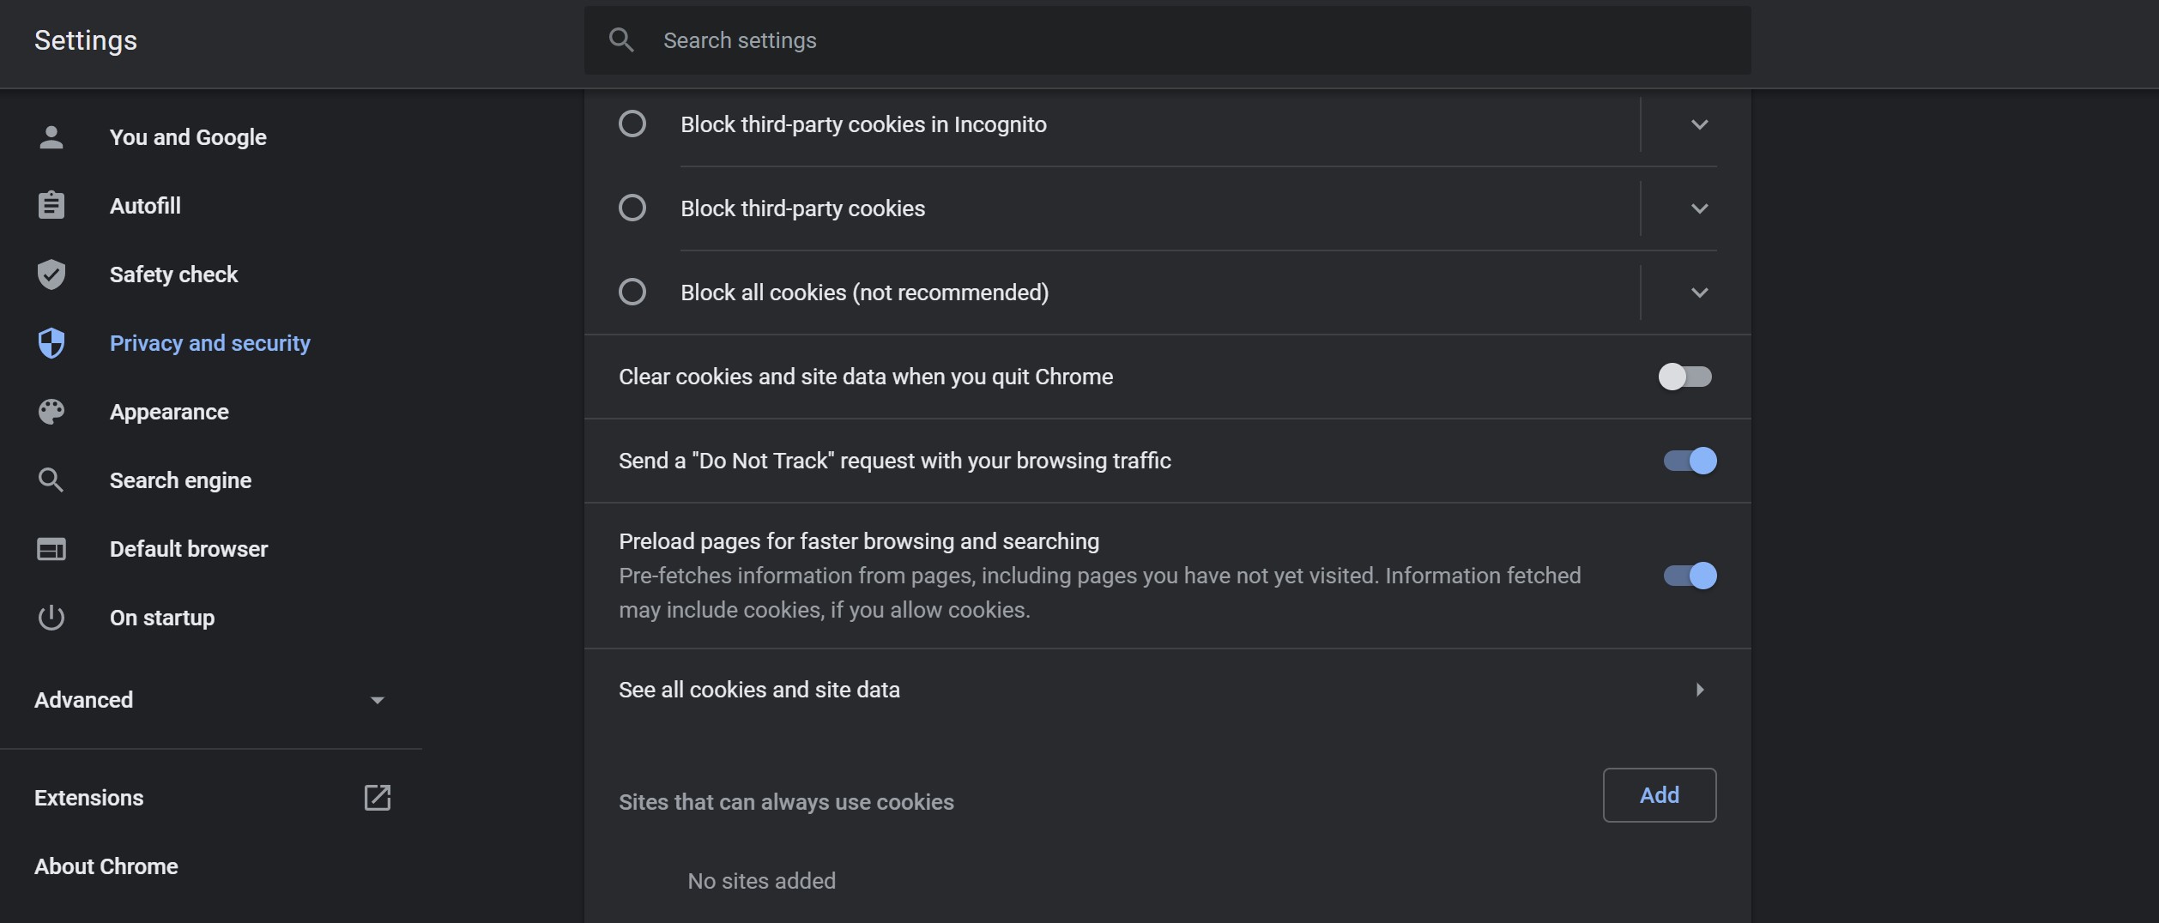
Task: Add a site that can always use cookies
Action: pos(1659,795)
